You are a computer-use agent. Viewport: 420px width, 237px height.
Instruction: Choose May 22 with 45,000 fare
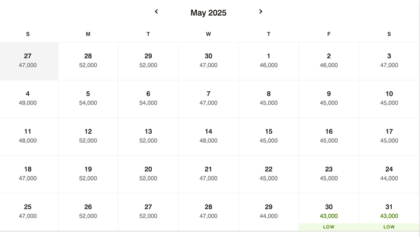269,175
